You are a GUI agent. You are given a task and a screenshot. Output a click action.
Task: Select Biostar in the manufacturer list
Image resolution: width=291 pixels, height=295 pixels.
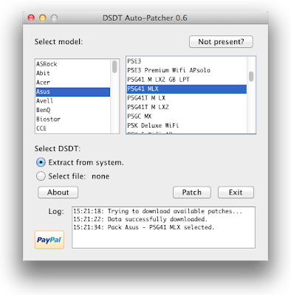point(73,119)
